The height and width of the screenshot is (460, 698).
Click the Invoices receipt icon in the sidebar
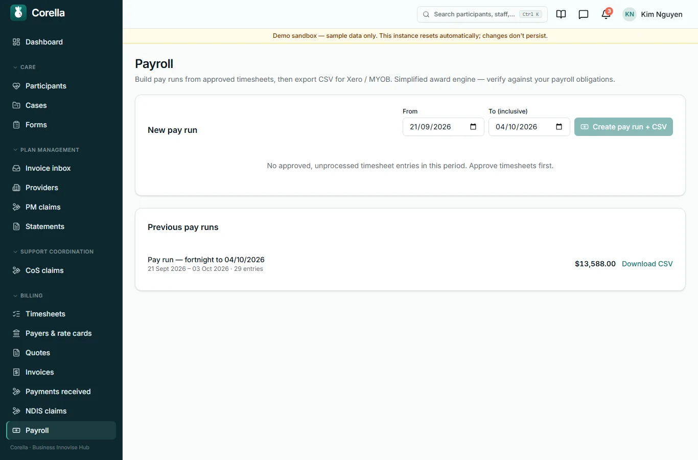click(x=16, y=372)
